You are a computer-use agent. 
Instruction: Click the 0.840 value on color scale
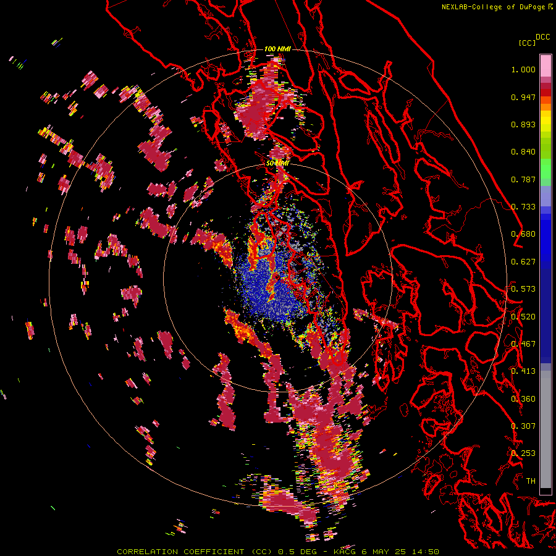point(523,152)
